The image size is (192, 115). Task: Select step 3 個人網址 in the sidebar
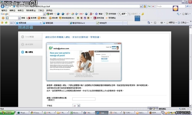(x=31, y=52)
